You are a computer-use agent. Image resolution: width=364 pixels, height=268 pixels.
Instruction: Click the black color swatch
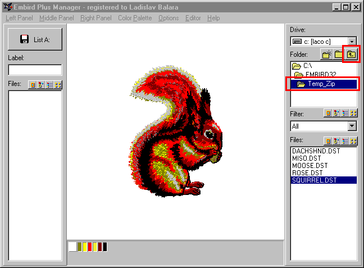(x=105, y=247)
